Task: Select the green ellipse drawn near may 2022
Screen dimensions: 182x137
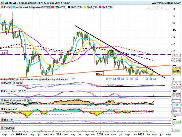Action: click(x=115, y=56)
